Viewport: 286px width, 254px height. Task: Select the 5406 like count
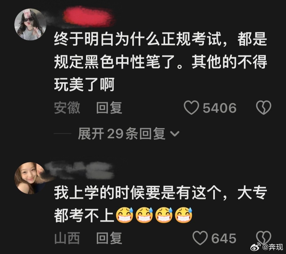(220, 108)
